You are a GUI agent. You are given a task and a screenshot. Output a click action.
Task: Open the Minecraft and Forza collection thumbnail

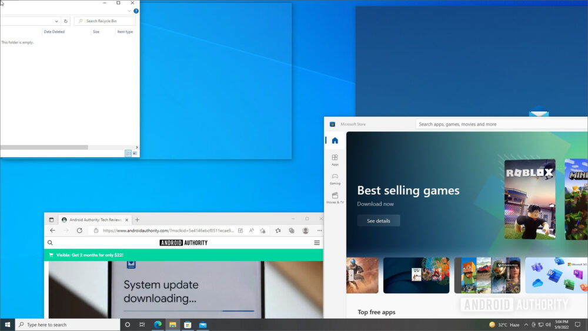coord(487,275)
